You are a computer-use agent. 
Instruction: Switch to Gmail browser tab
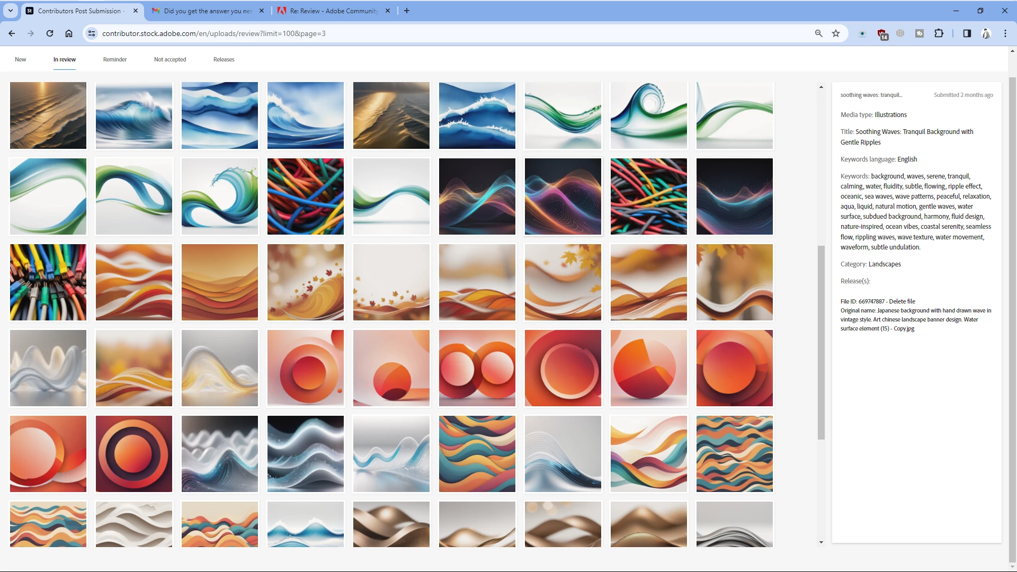(x=207, y=11)
